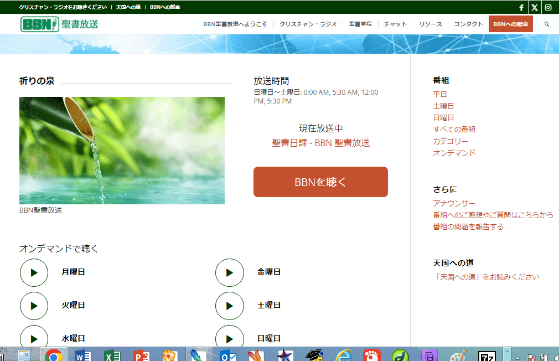Open the 平日 schedule link
The height and width of the screenshot is (361, 559).
coord(440,94)
